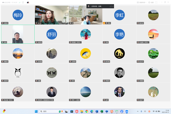Click the share/pop-out icon in top bar
The width and height of the screenshot is (171, 114).
coord(23,2)
